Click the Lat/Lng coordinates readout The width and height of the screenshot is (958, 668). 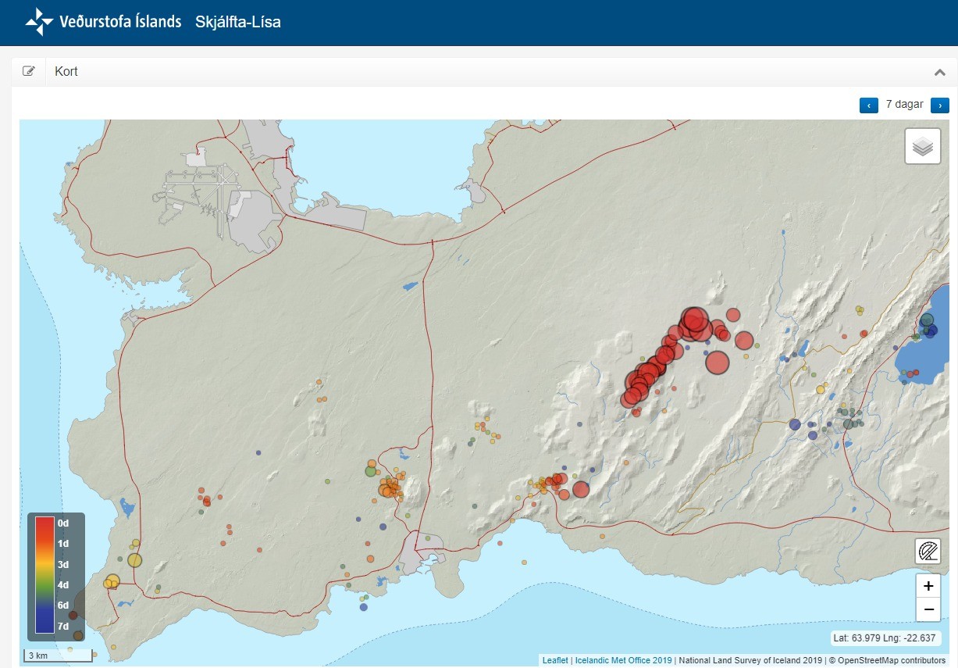[885, 638]
